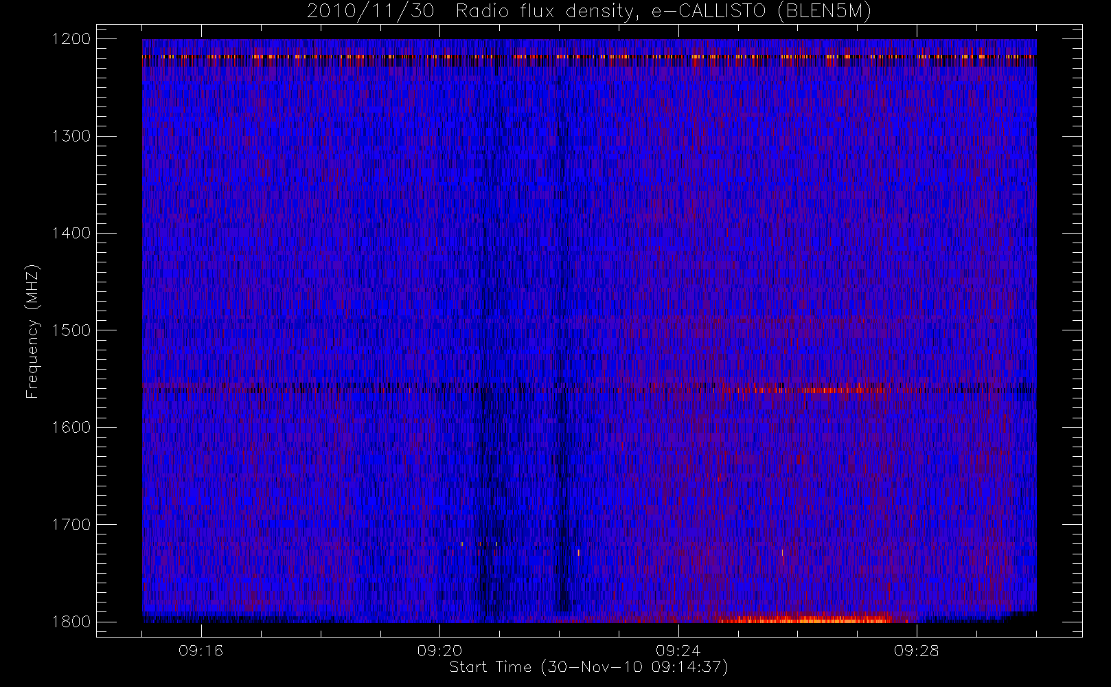Click the 1800 frequency tick label
Viewport: 1111px width, 687px height.
click(x=71, y=622)
